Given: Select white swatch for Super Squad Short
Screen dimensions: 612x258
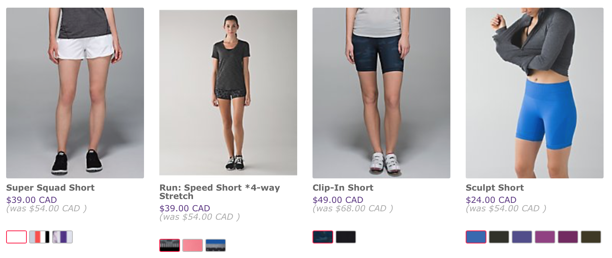Looking at the screenshot, I should 16,237.
